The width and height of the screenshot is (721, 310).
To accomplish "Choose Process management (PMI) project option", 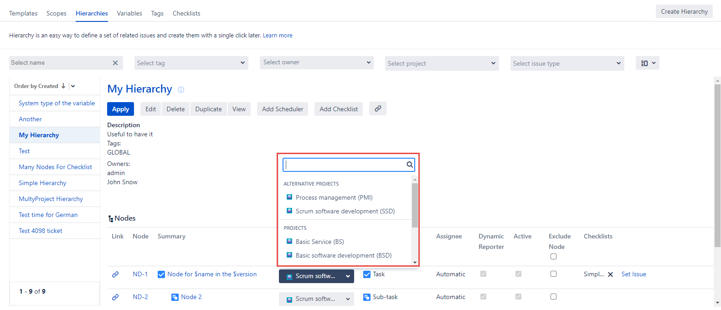I will 334,197.
